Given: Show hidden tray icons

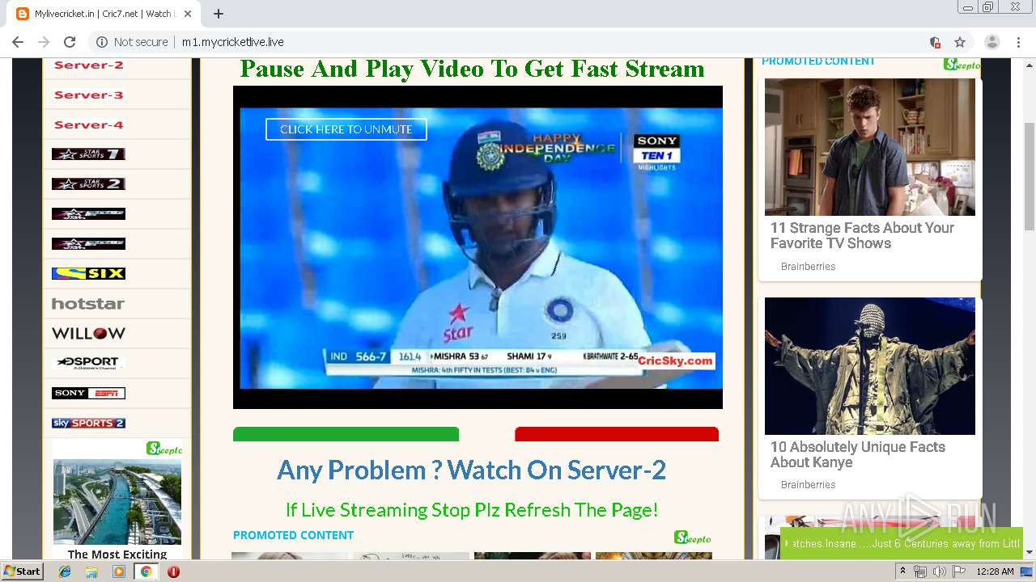Looking at the screenshot, I should coord(902,571).
